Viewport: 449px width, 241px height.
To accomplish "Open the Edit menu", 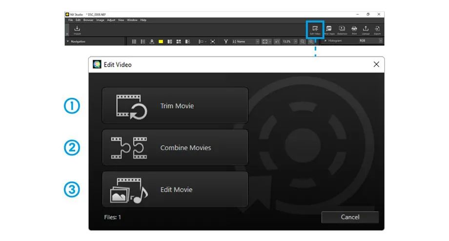I will point(78,20).
